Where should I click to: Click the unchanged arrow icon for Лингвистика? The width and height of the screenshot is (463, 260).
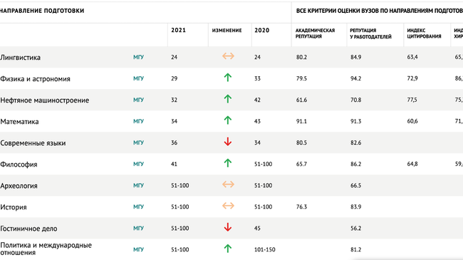coord(228,56)
